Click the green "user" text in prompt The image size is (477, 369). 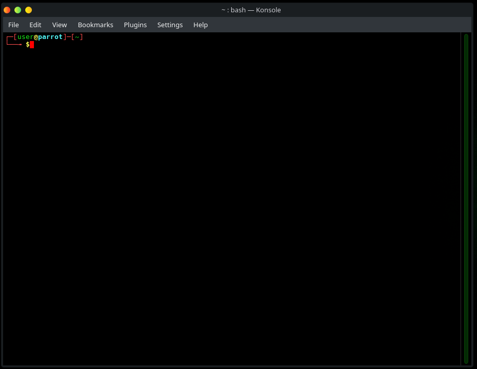click(25, 37)
